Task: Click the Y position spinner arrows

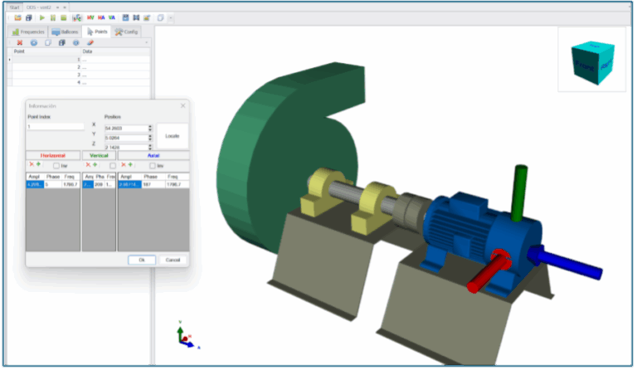Action: pos(150,138)
